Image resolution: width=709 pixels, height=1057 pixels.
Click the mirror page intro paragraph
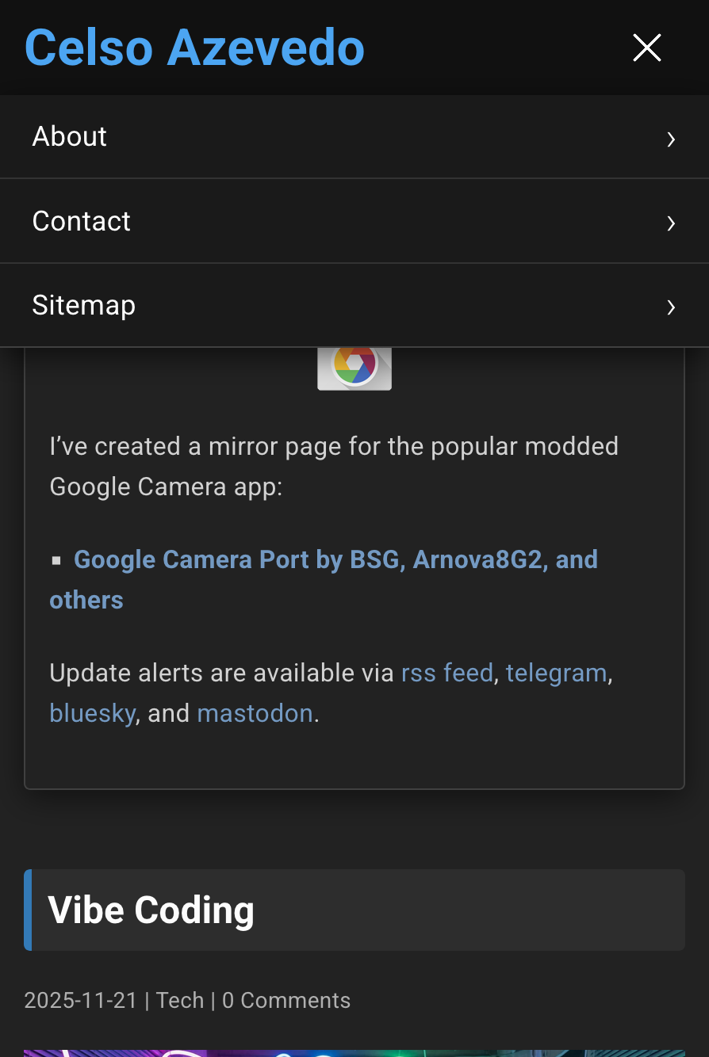tap(333, 466)
